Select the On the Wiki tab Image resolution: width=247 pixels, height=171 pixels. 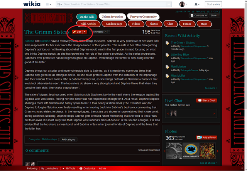[x=87, y=17]
